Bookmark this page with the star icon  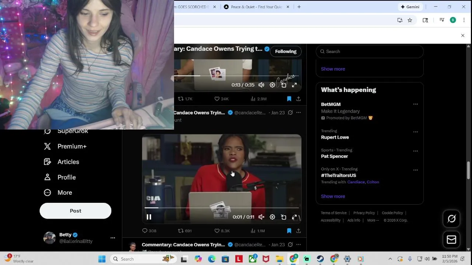click(x=410, y=20)
